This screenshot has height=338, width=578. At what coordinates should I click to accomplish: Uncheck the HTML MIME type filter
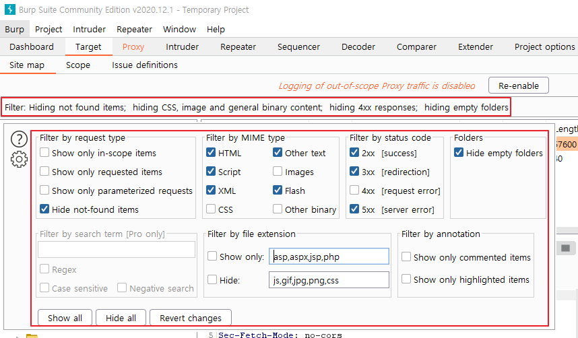(x=211, y=153)
